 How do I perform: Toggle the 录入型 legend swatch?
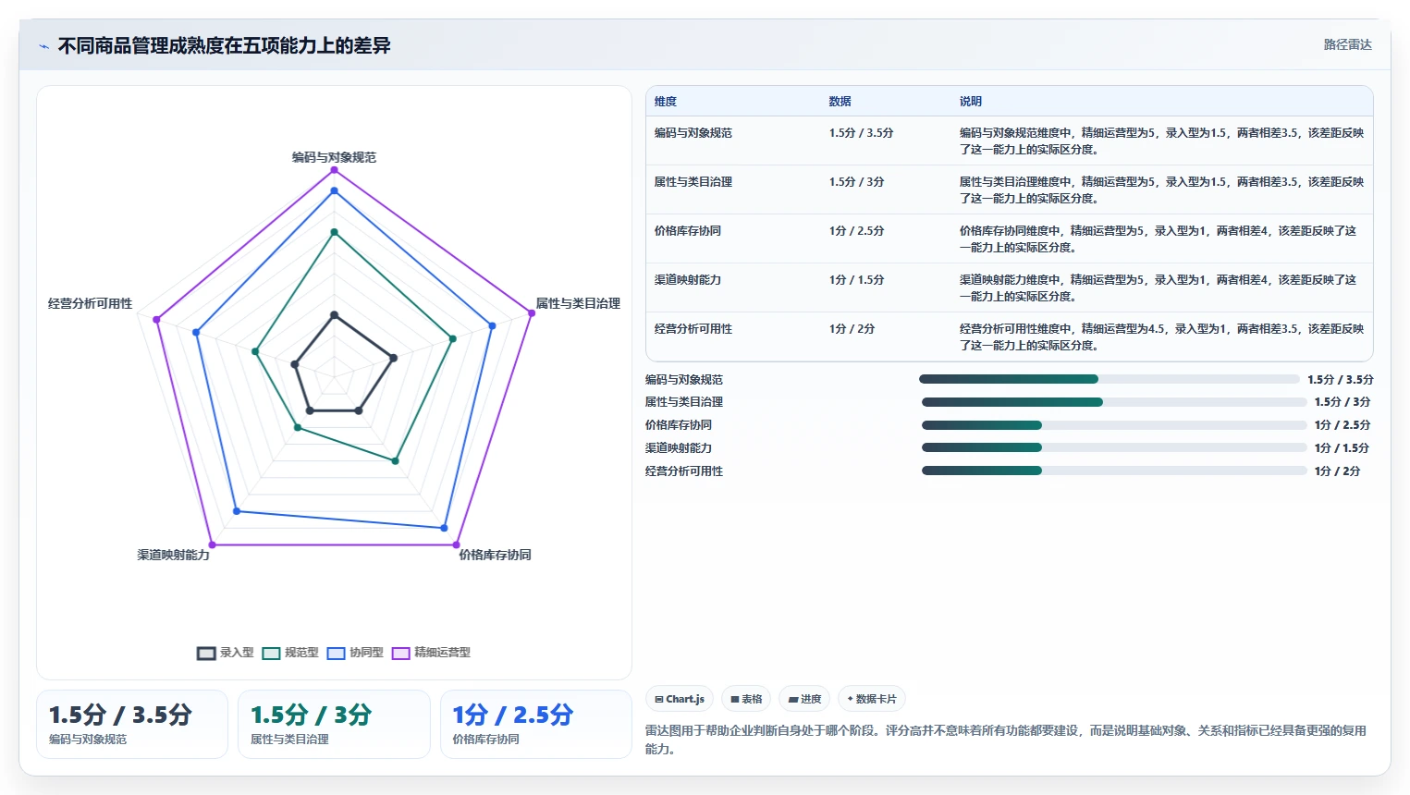[x=206, y=653]
